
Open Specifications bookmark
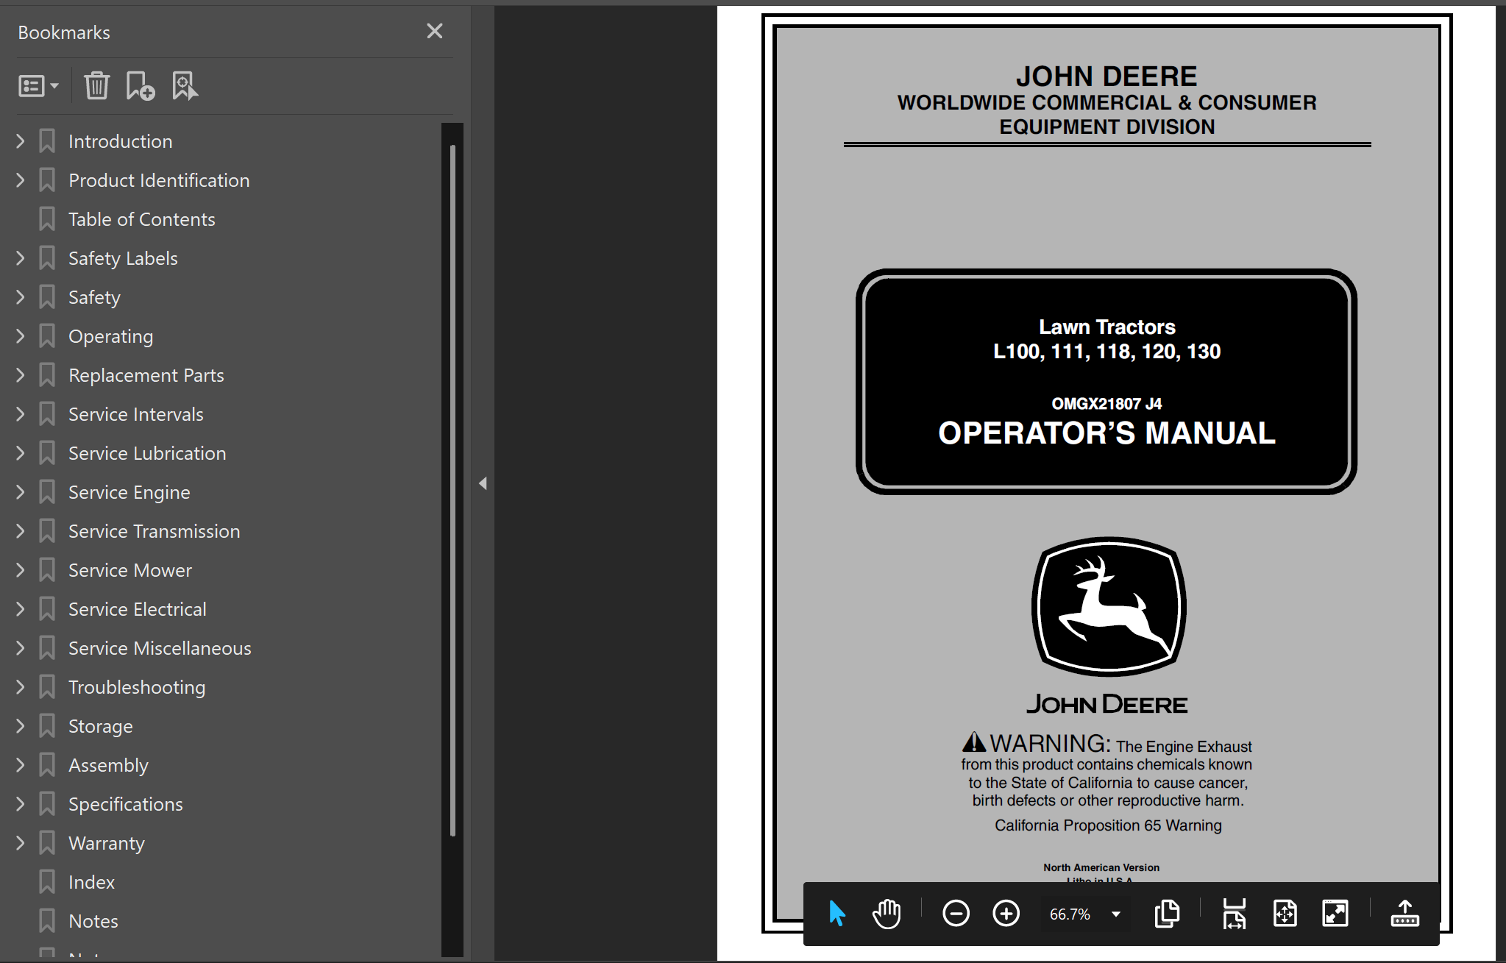click(125, 804)
